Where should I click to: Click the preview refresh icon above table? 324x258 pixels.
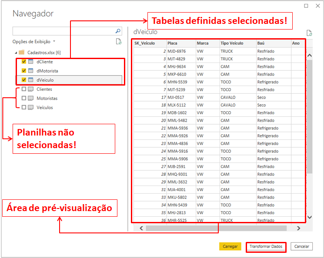309,33
